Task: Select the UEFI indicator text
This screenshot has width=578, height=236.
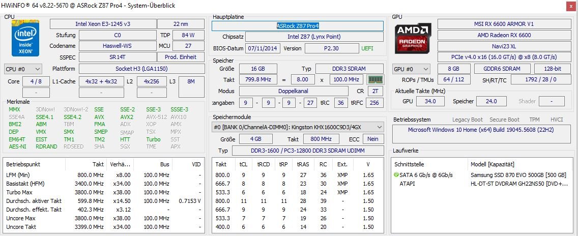Action: (x=367, y=48)
